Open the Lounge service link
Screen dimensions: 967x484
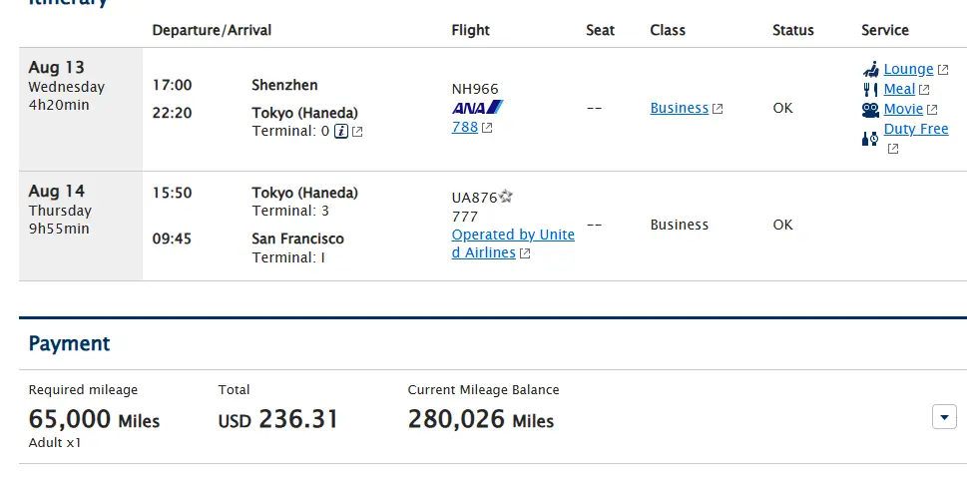pos(908,69)
